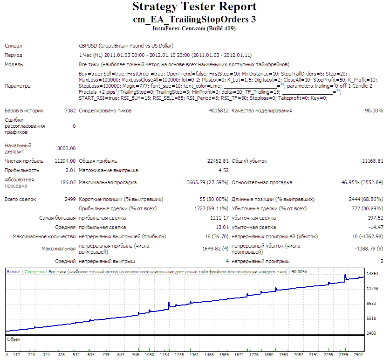Image resolution: width=390 pixels, height=360 pixels.
Task: Click the bars in history value 7382
Action: click(70, 111)
